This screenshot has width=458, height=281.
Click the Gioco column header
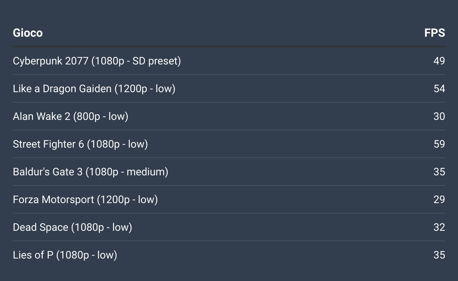[x=28, y=33]
